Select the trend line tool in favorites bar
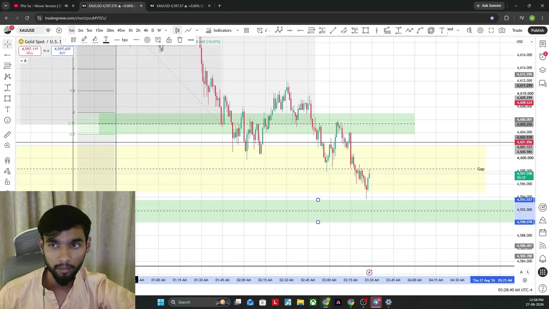 pyautogui.click(x=333, y=30)
